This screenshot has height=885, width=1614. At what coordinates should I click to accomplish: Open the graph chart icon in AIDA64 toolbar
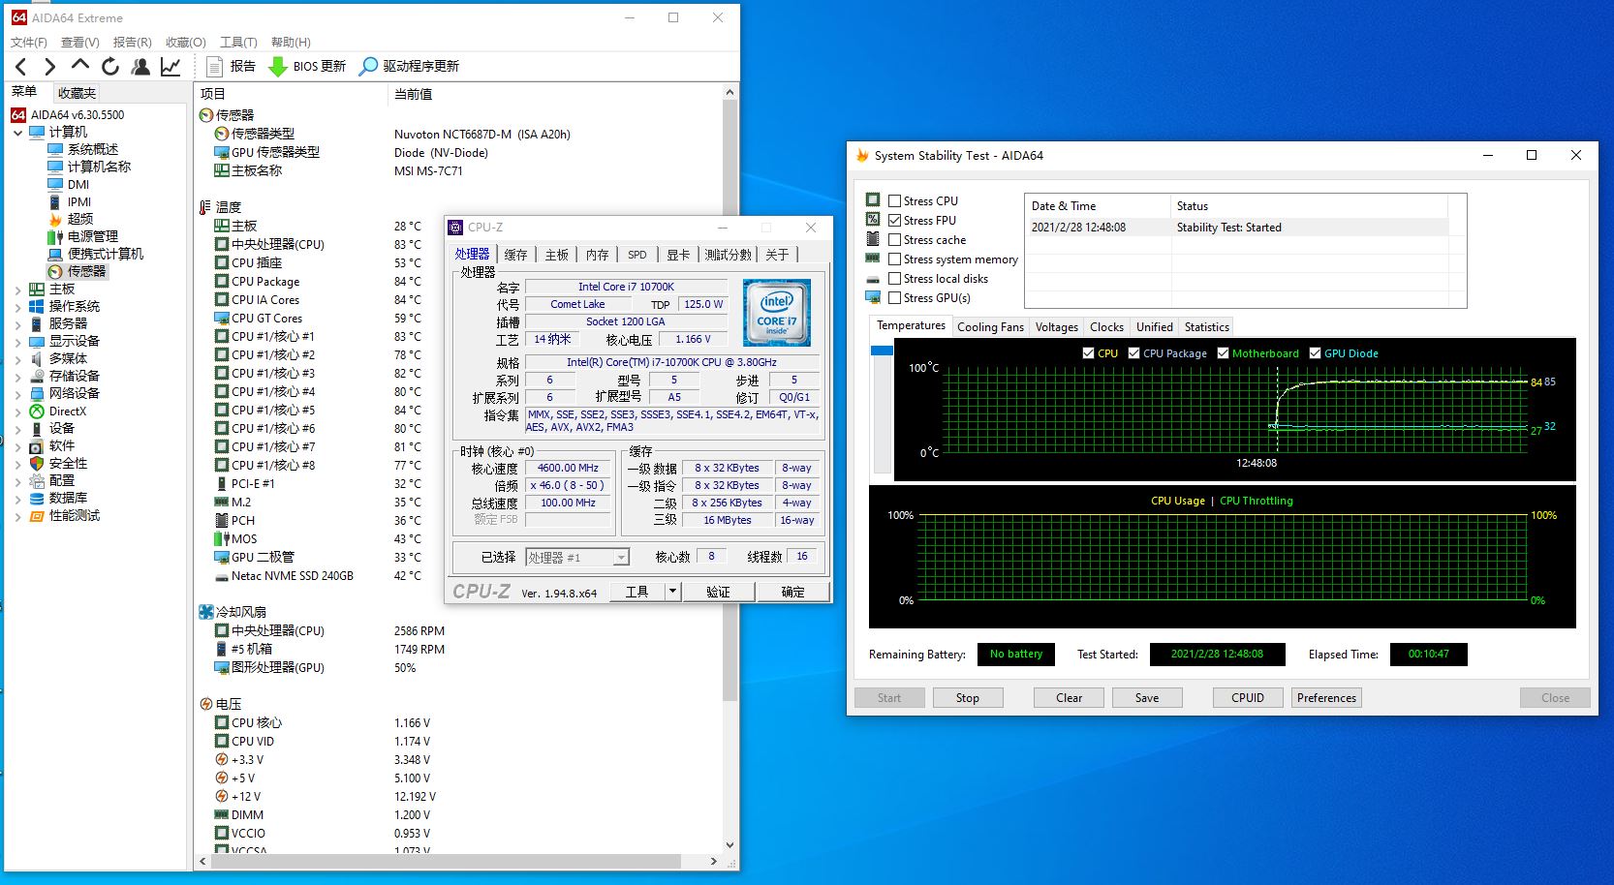coord(171,66)
